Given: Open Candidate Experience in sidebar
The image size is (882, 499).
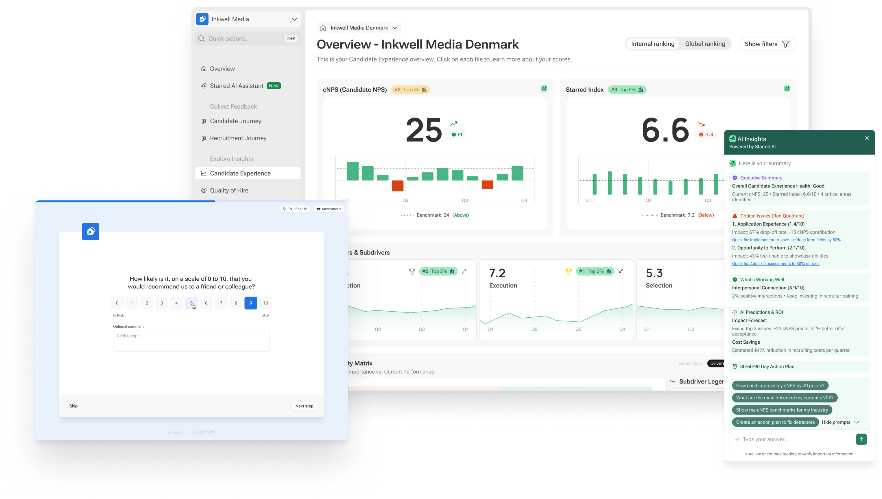Looking at the screenshot, I should point(248,174).
